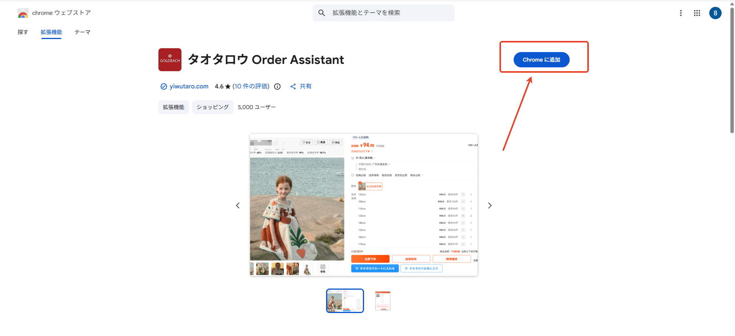The width and height of the screenshot is (735, 336).
Task: Select the second screenshot thumbnail
Action: [382, 301]
